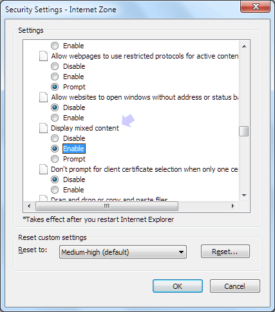Open the Reset to Medium-high dropdown
This screenshot has width=275, height=312.
123,252
